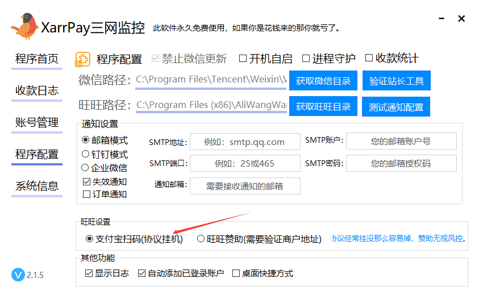Select 程序配置 in the sidebar
483x290 pixels.
click(37, 154)
